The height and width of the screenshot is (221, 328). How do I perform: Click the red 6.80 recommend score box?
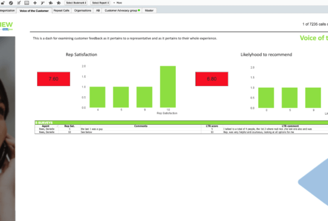[x=212, y=79]
